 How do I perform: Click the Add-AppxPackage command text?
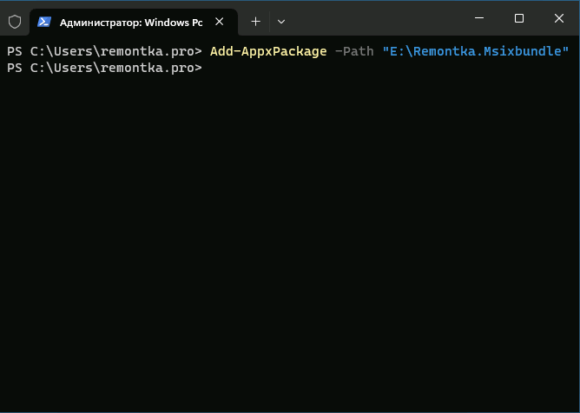(x=268, y=52)
